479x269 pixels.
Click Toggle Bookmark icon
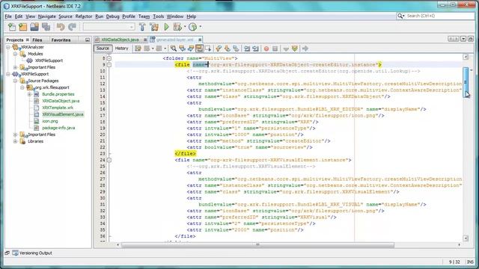click(x=236, y=49)
